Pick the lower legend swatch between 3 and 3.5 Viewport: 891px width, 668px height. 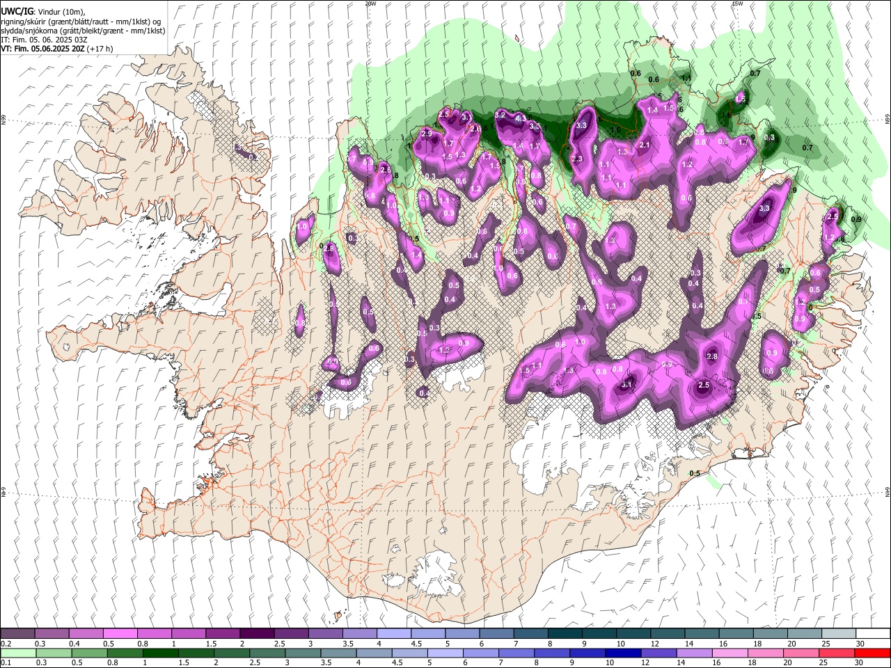click(x=303, y=653)
